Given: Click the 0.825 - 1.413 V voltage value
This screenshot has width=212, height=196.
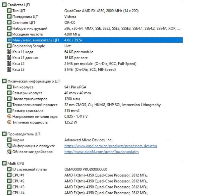Looking at the screenshot, I should [76, 117].
